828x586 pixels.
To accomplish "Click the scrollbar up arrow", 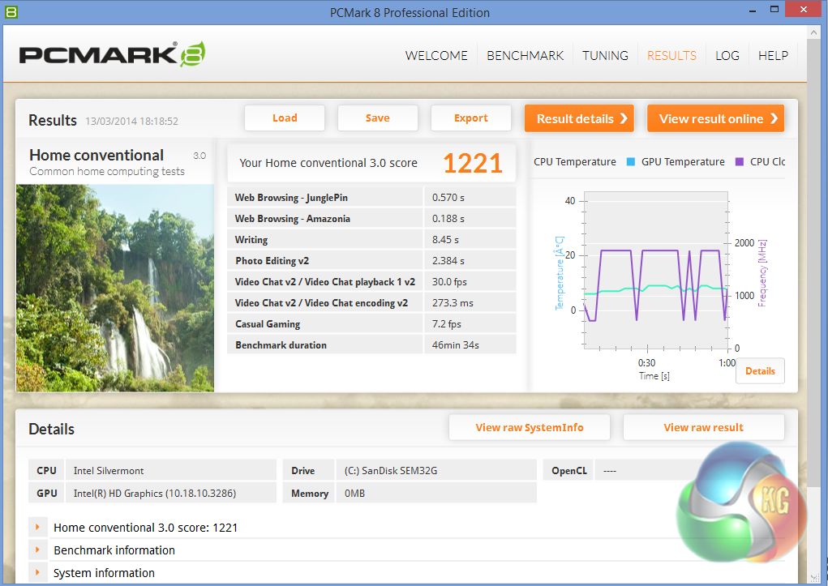I will [x=813, y=32].
